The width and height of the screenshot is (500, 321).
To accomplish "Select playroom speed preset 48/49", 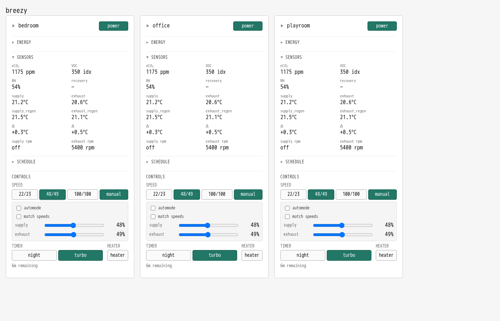I will point(321,194).
